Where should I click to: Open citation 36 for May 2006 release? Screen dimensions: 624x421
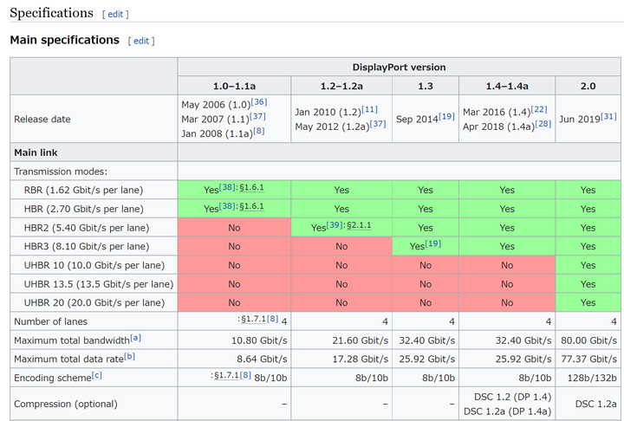(259, 101)
